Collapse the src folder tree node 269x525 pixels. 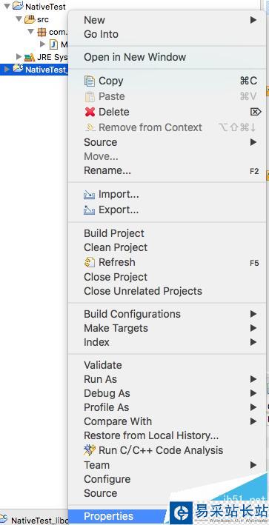[19, 19]
